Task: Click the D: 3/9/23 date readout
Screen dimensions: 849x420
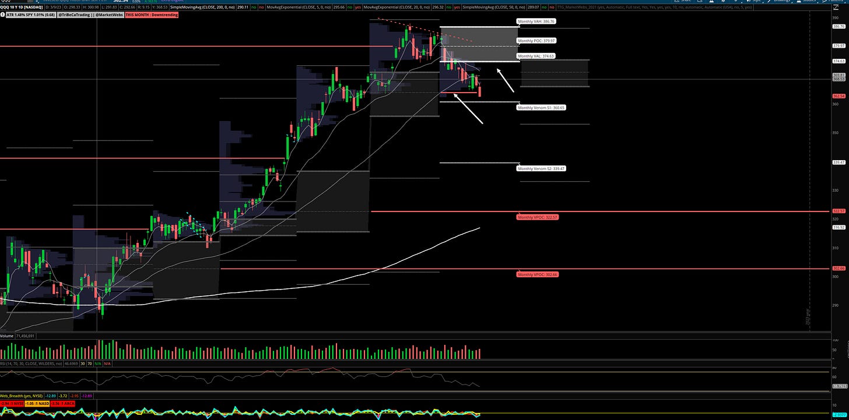Action: tap(54, 7)
